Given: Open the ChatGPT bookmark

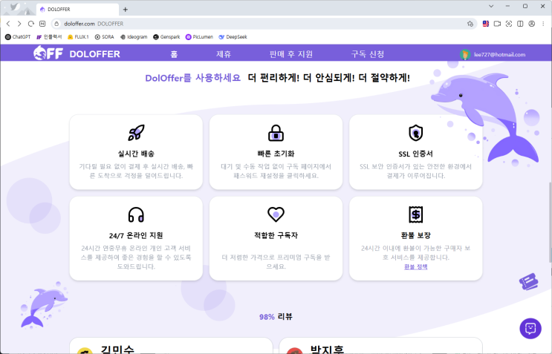Looking at the screenshot, I should pos(18,37).
